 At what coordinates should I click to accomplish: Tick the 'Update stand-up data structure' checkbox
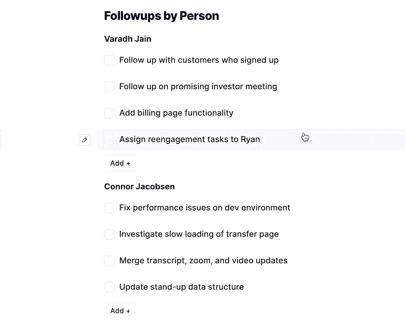(109, 287)
